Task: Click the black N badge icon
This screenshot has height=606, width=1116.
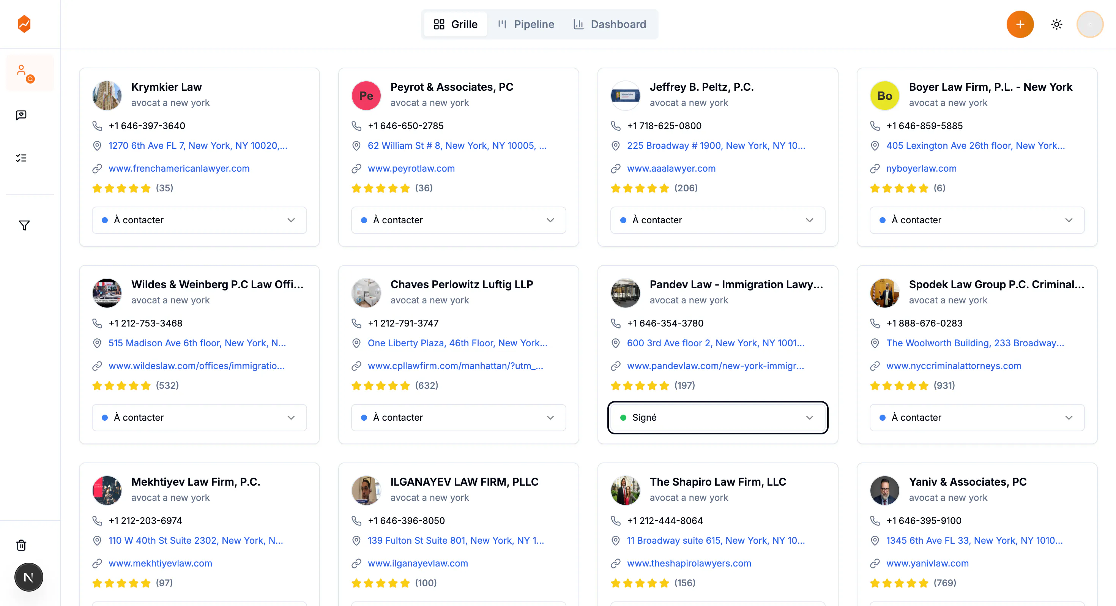Action: (28, 577)
